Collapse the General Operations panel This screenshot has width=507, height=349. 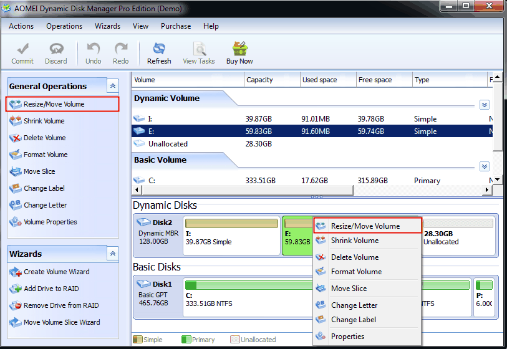[x=113, y=86]
